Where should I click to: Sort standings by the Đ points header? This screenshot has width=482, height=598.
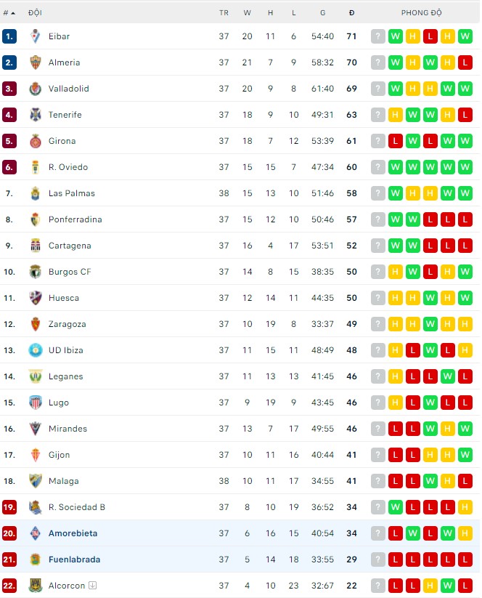pyautogui.click(x=351, y=13)
